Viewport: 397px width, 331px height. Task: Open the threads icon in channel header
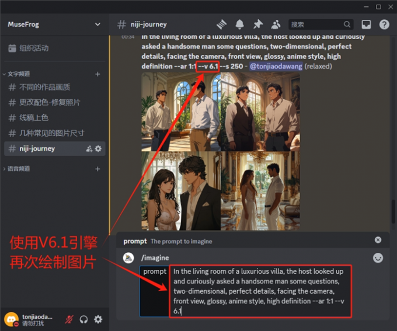[221, 25]
